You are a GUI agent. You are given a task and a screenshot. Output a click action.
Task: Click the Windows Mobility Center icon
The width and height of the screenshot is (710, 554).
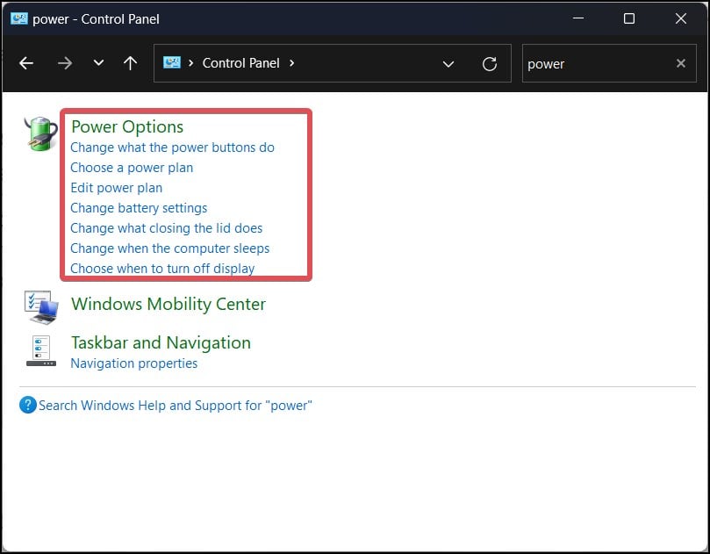(x=41, y=307)
